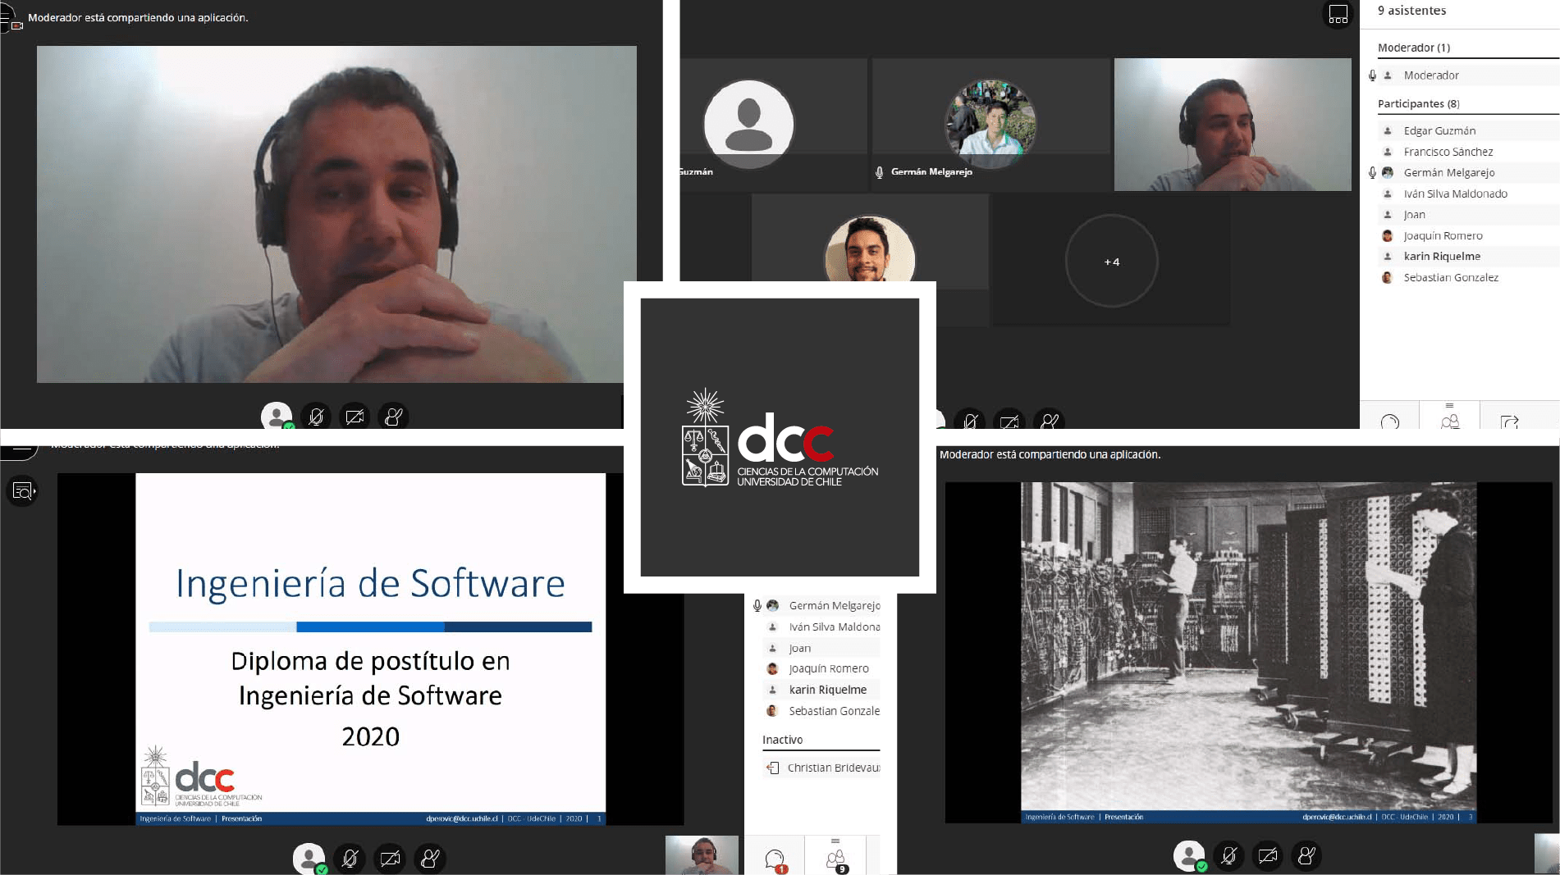Screen dimensions: 1560x875
Task: Toggle camera icon below the large webcam view
Action: [355, 417]
